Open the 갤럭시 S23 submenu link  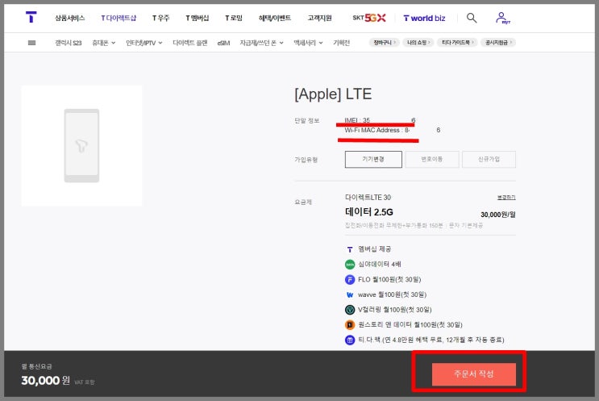[68, 43]
